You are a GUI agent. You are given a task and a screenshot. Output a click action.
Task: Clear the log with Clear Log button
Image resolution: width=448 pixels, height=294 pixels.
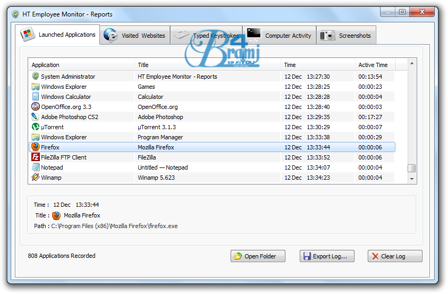coord(395,256)
